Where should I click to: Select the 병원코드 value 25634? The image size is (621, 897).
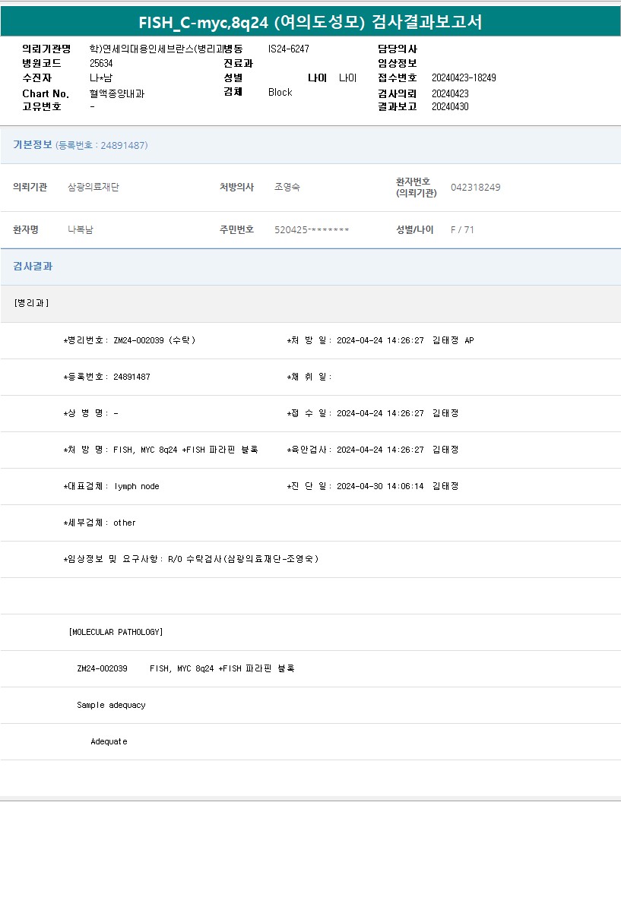[x=101, y=64]
